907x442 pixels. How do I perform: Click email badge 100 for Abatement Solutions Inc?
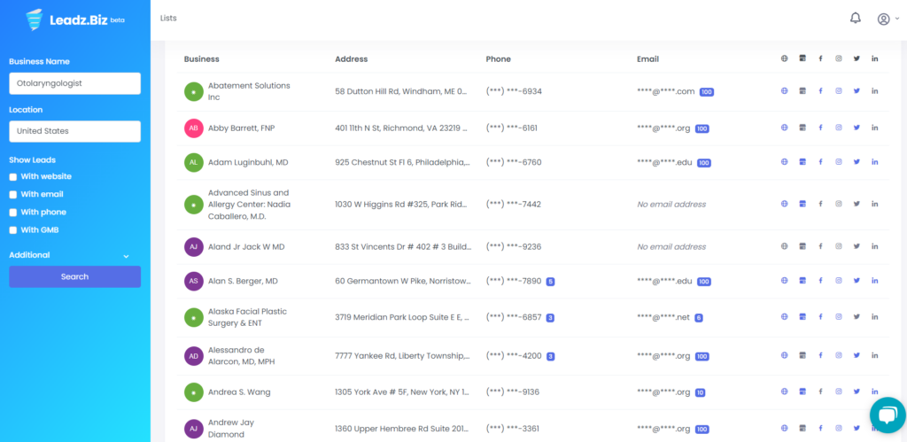(x=706, y=92)
